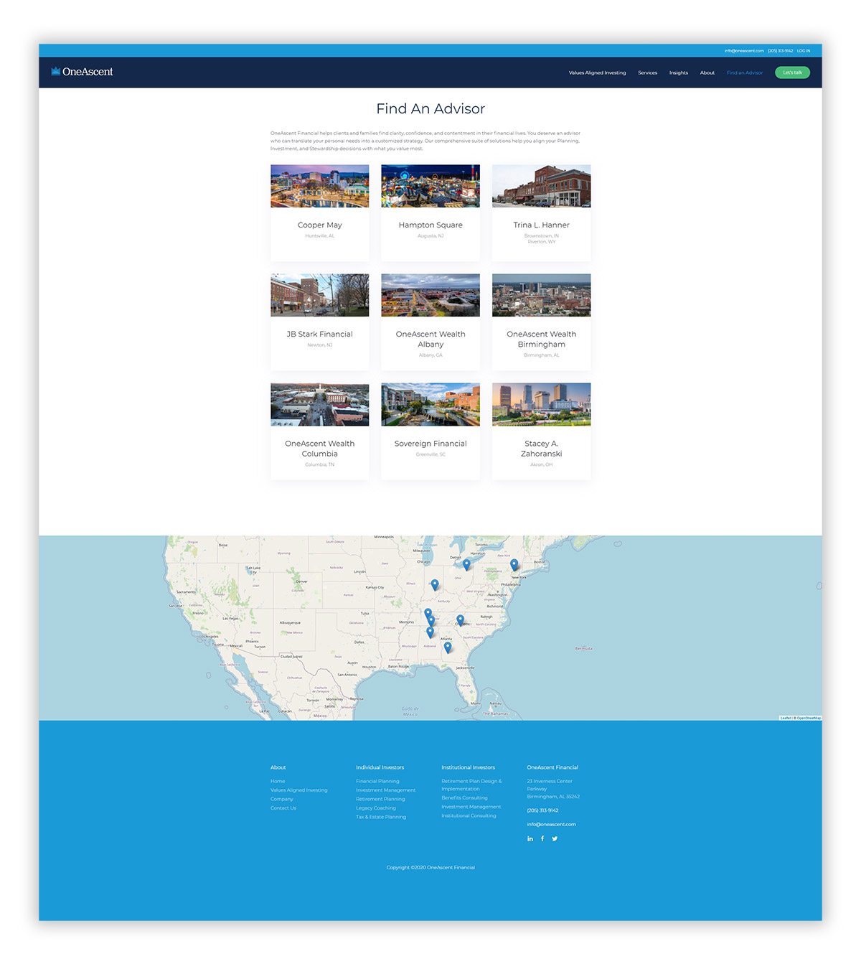Click the OneAscent Wealth Birmingham name
The image size is (861, 964).
[x=542, y=340]
